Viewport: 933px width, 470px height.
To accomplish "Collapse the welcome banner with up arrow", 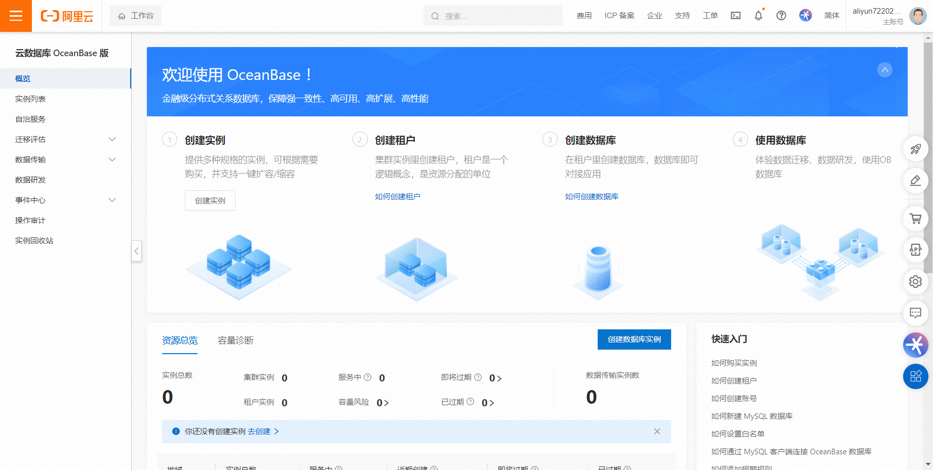I will [x=885, y=70].
